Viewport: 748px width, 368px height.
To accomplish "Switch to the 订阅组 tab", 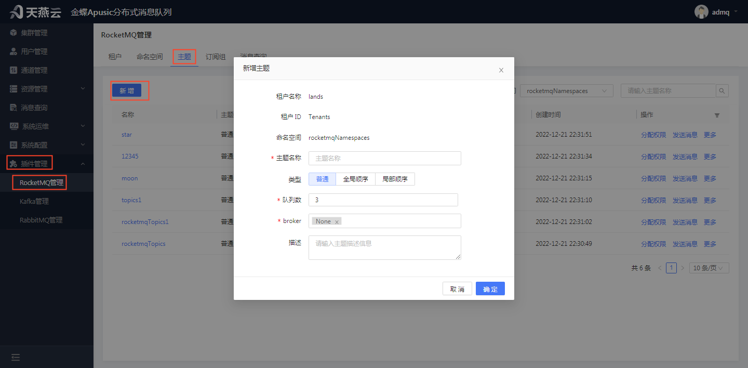I will 216,57.
